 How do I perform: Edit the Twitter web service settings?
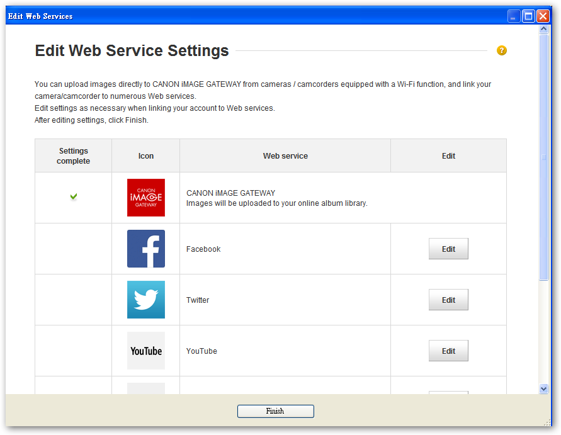(x=448, y=300)
